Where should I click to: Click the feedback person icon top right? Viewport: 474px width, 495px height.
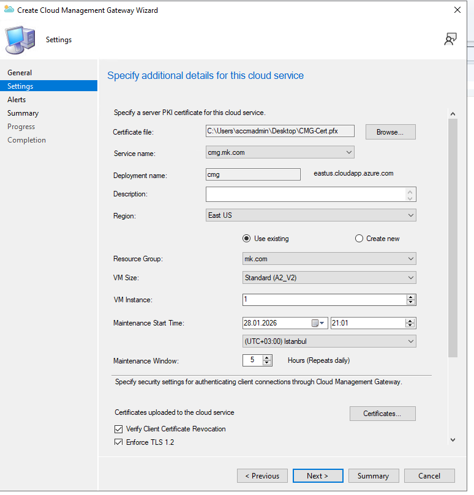pos(450,39)
